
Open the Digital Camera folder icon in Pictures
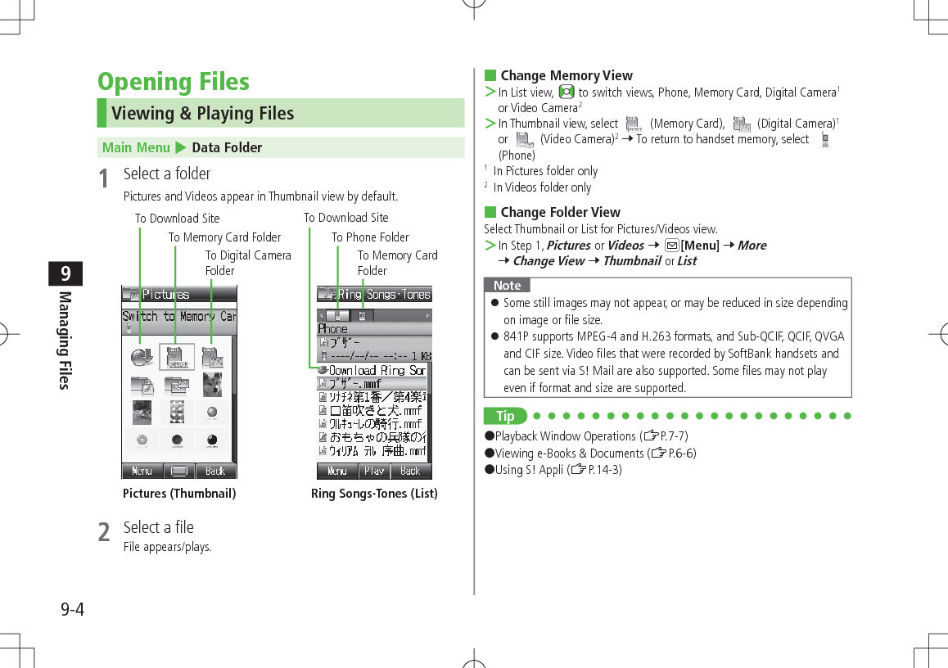click(x=211, y=358)
